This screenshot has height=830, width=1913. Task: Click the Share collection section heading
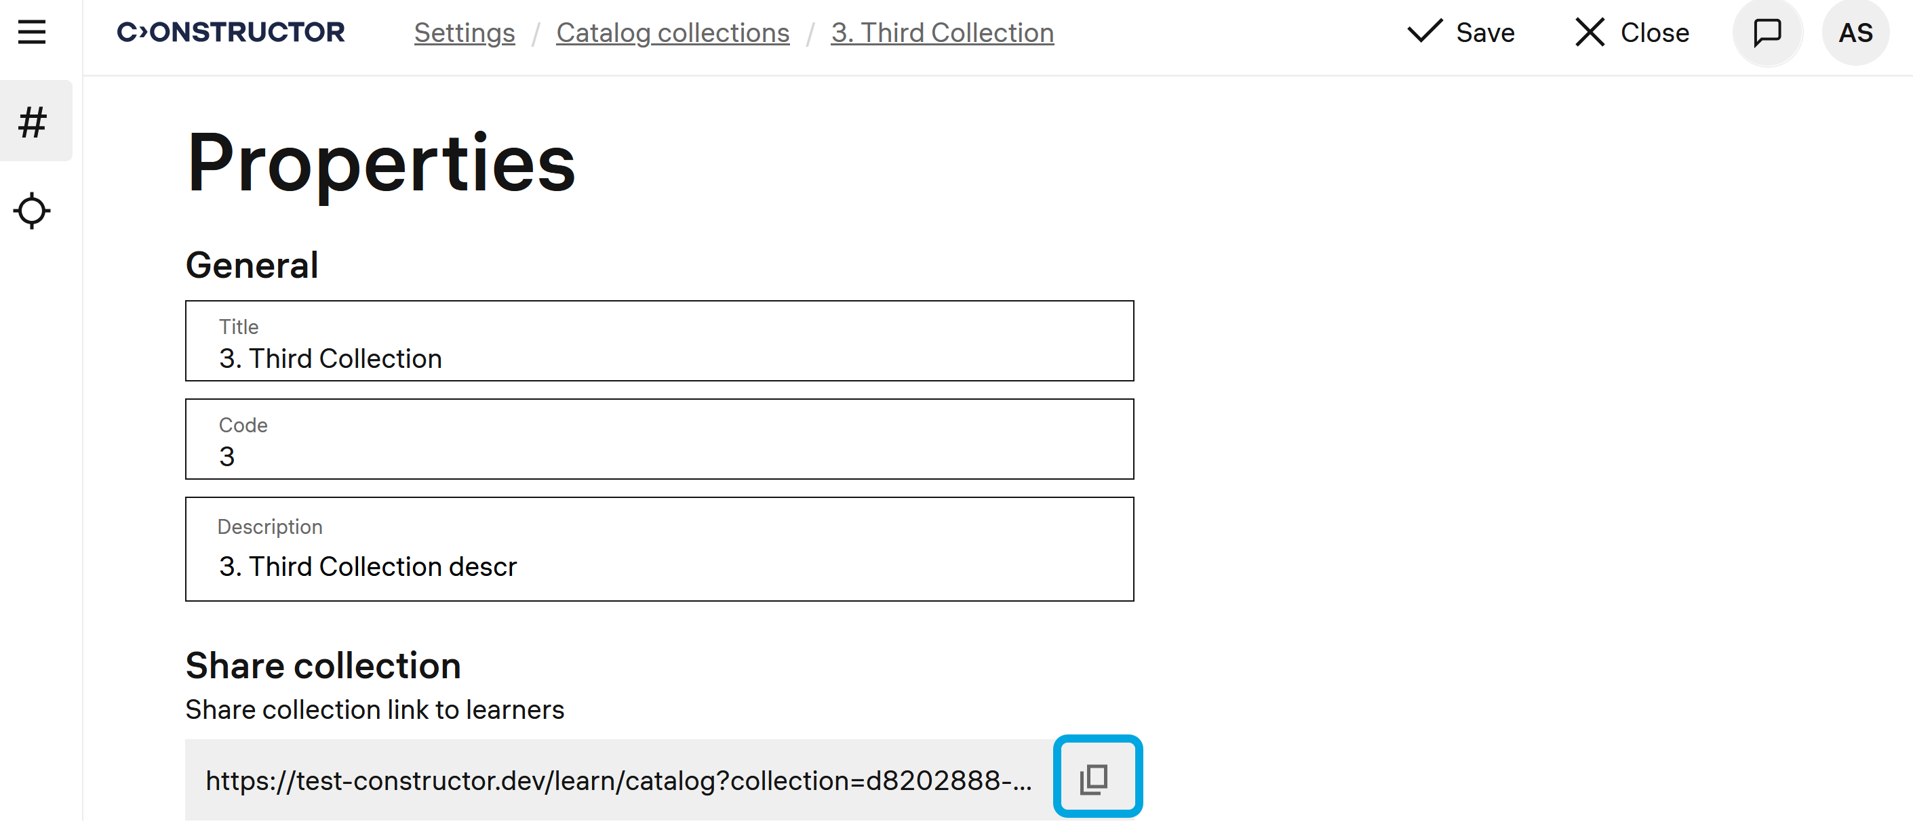pyautogui.click(x=323, y=665)
